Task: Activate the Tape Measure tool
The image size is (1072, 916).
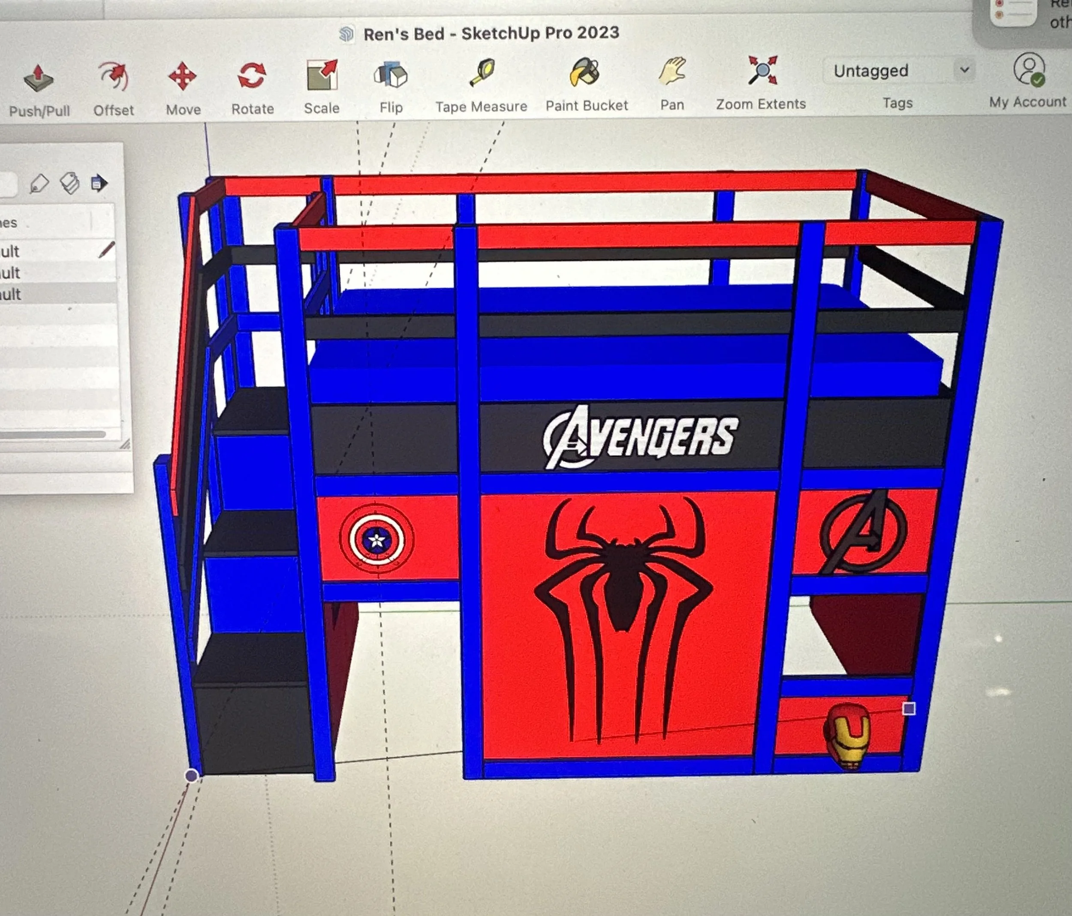Action: (x=482, y=73)
